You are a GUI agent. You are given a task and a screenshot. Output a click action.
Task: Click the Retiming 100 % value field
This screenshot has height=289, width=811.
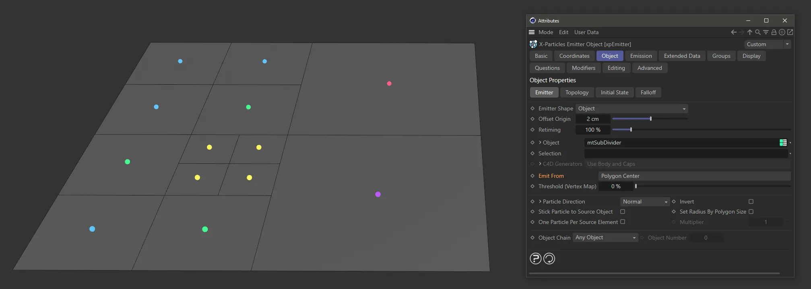click(592, 130)
